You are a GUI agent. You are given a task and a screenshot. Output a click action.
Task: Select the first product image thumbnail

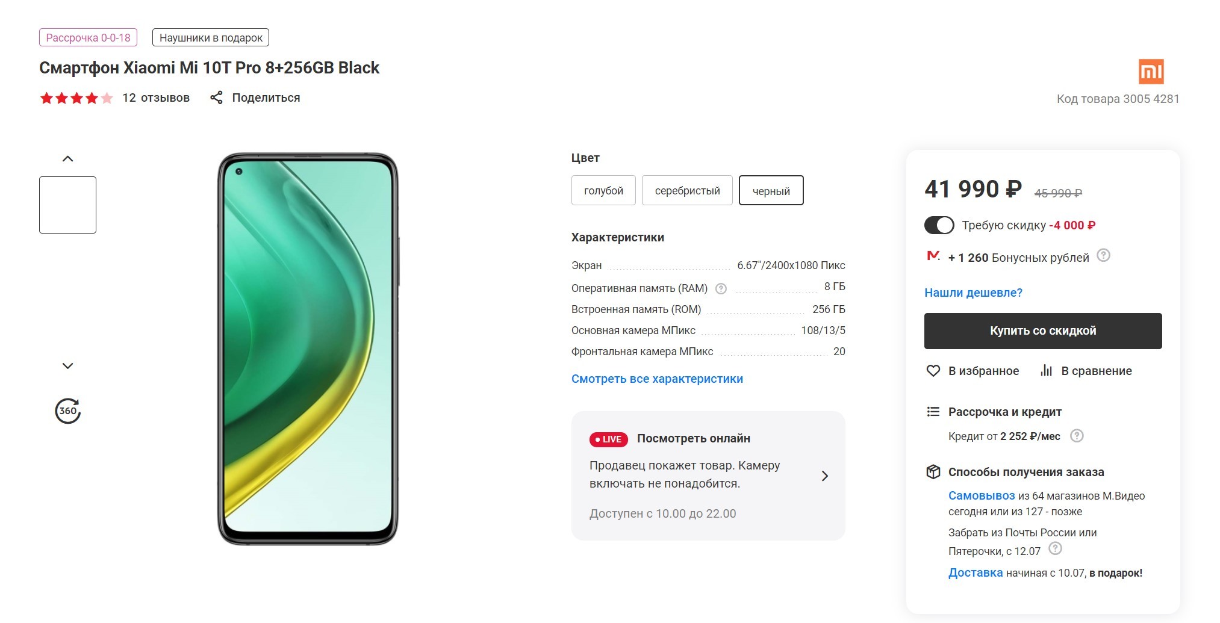click(x=67, y=205)
